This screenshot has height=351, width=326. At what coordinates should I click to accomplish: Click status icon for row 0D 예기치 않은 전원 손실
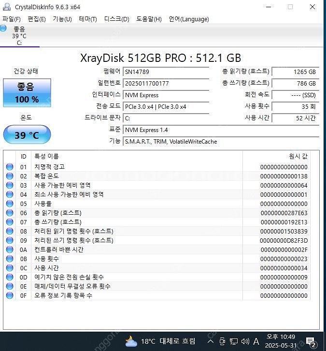(x=10, y=277)
